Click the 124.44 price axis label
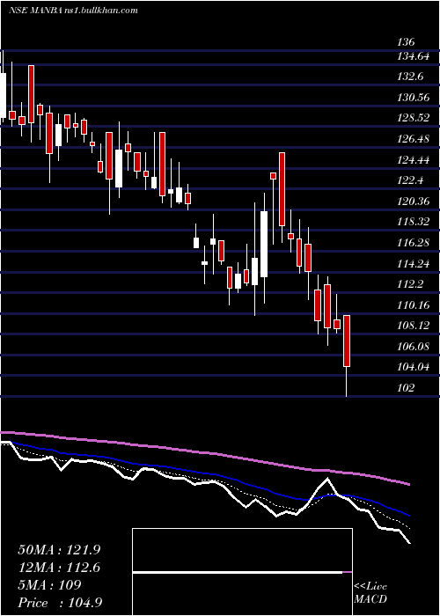Viewport: 440px width, 616px height. 414,159
